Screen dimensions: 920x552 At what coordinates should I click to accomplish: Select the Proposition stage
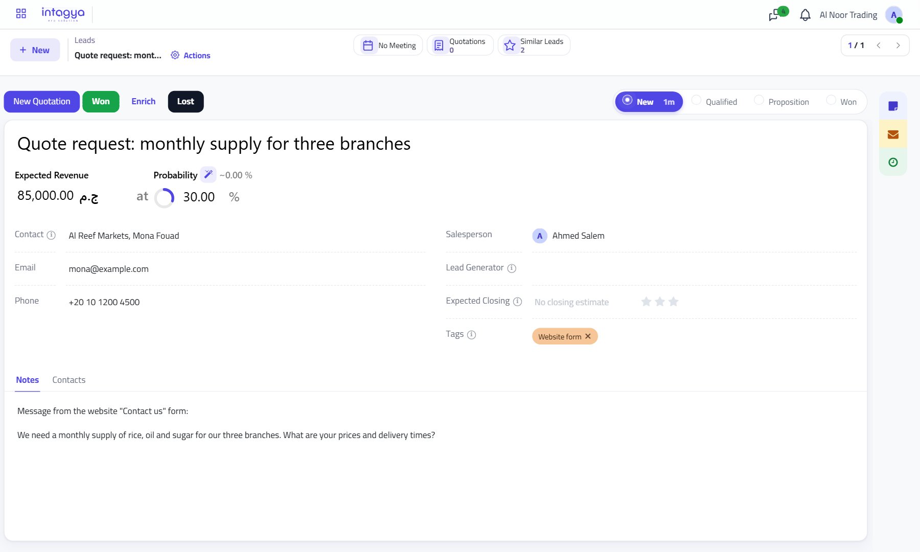pos(782,102)
